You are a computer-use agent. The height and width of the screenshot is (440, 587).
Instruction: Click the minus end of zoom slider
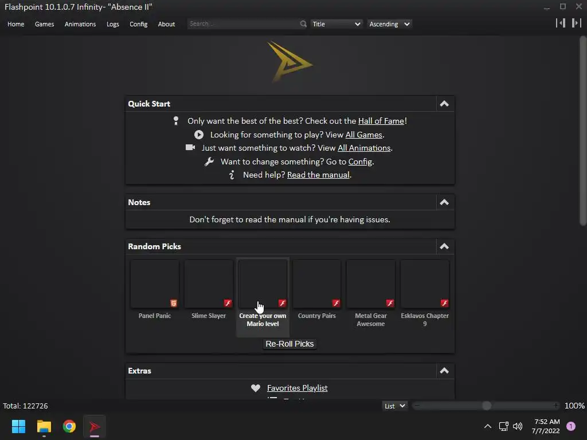pos(417,406)
